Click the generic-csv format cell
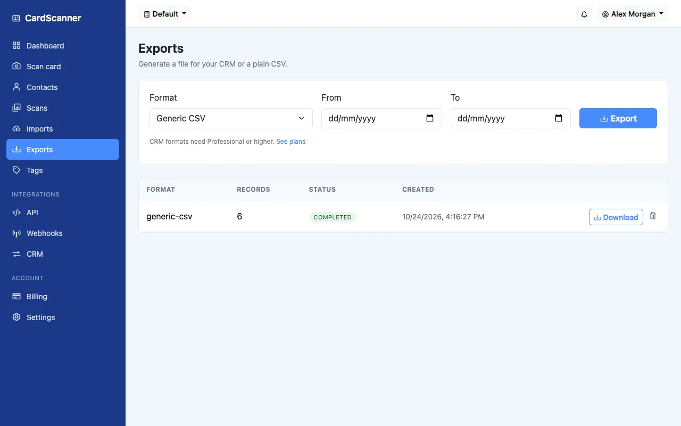 (x=169, y=217)
